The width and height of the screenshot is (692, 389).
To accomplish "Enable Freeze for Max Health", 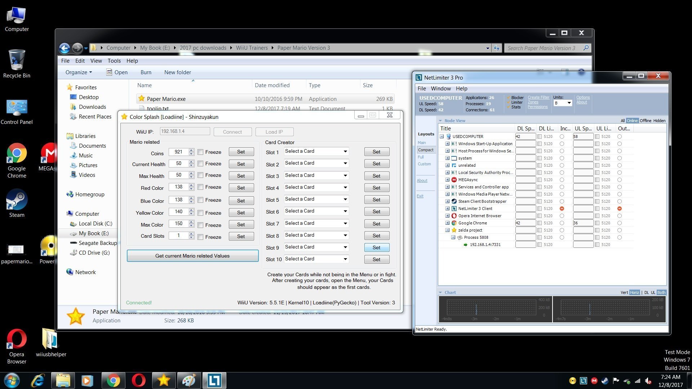I will click(x=200, y=175).
